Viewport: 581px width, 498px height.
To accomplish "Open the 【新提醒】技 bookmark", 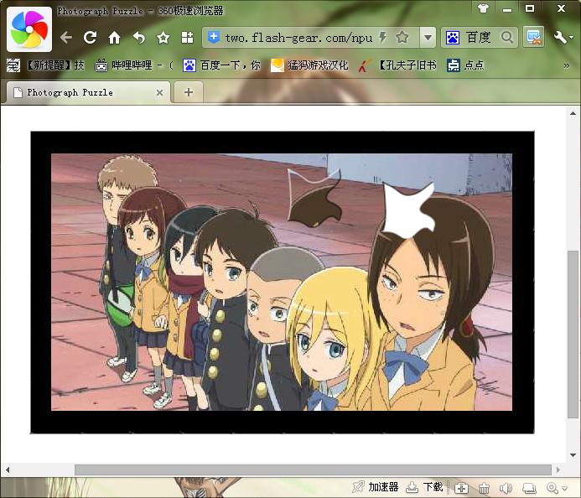I will [x=45, y=65].
